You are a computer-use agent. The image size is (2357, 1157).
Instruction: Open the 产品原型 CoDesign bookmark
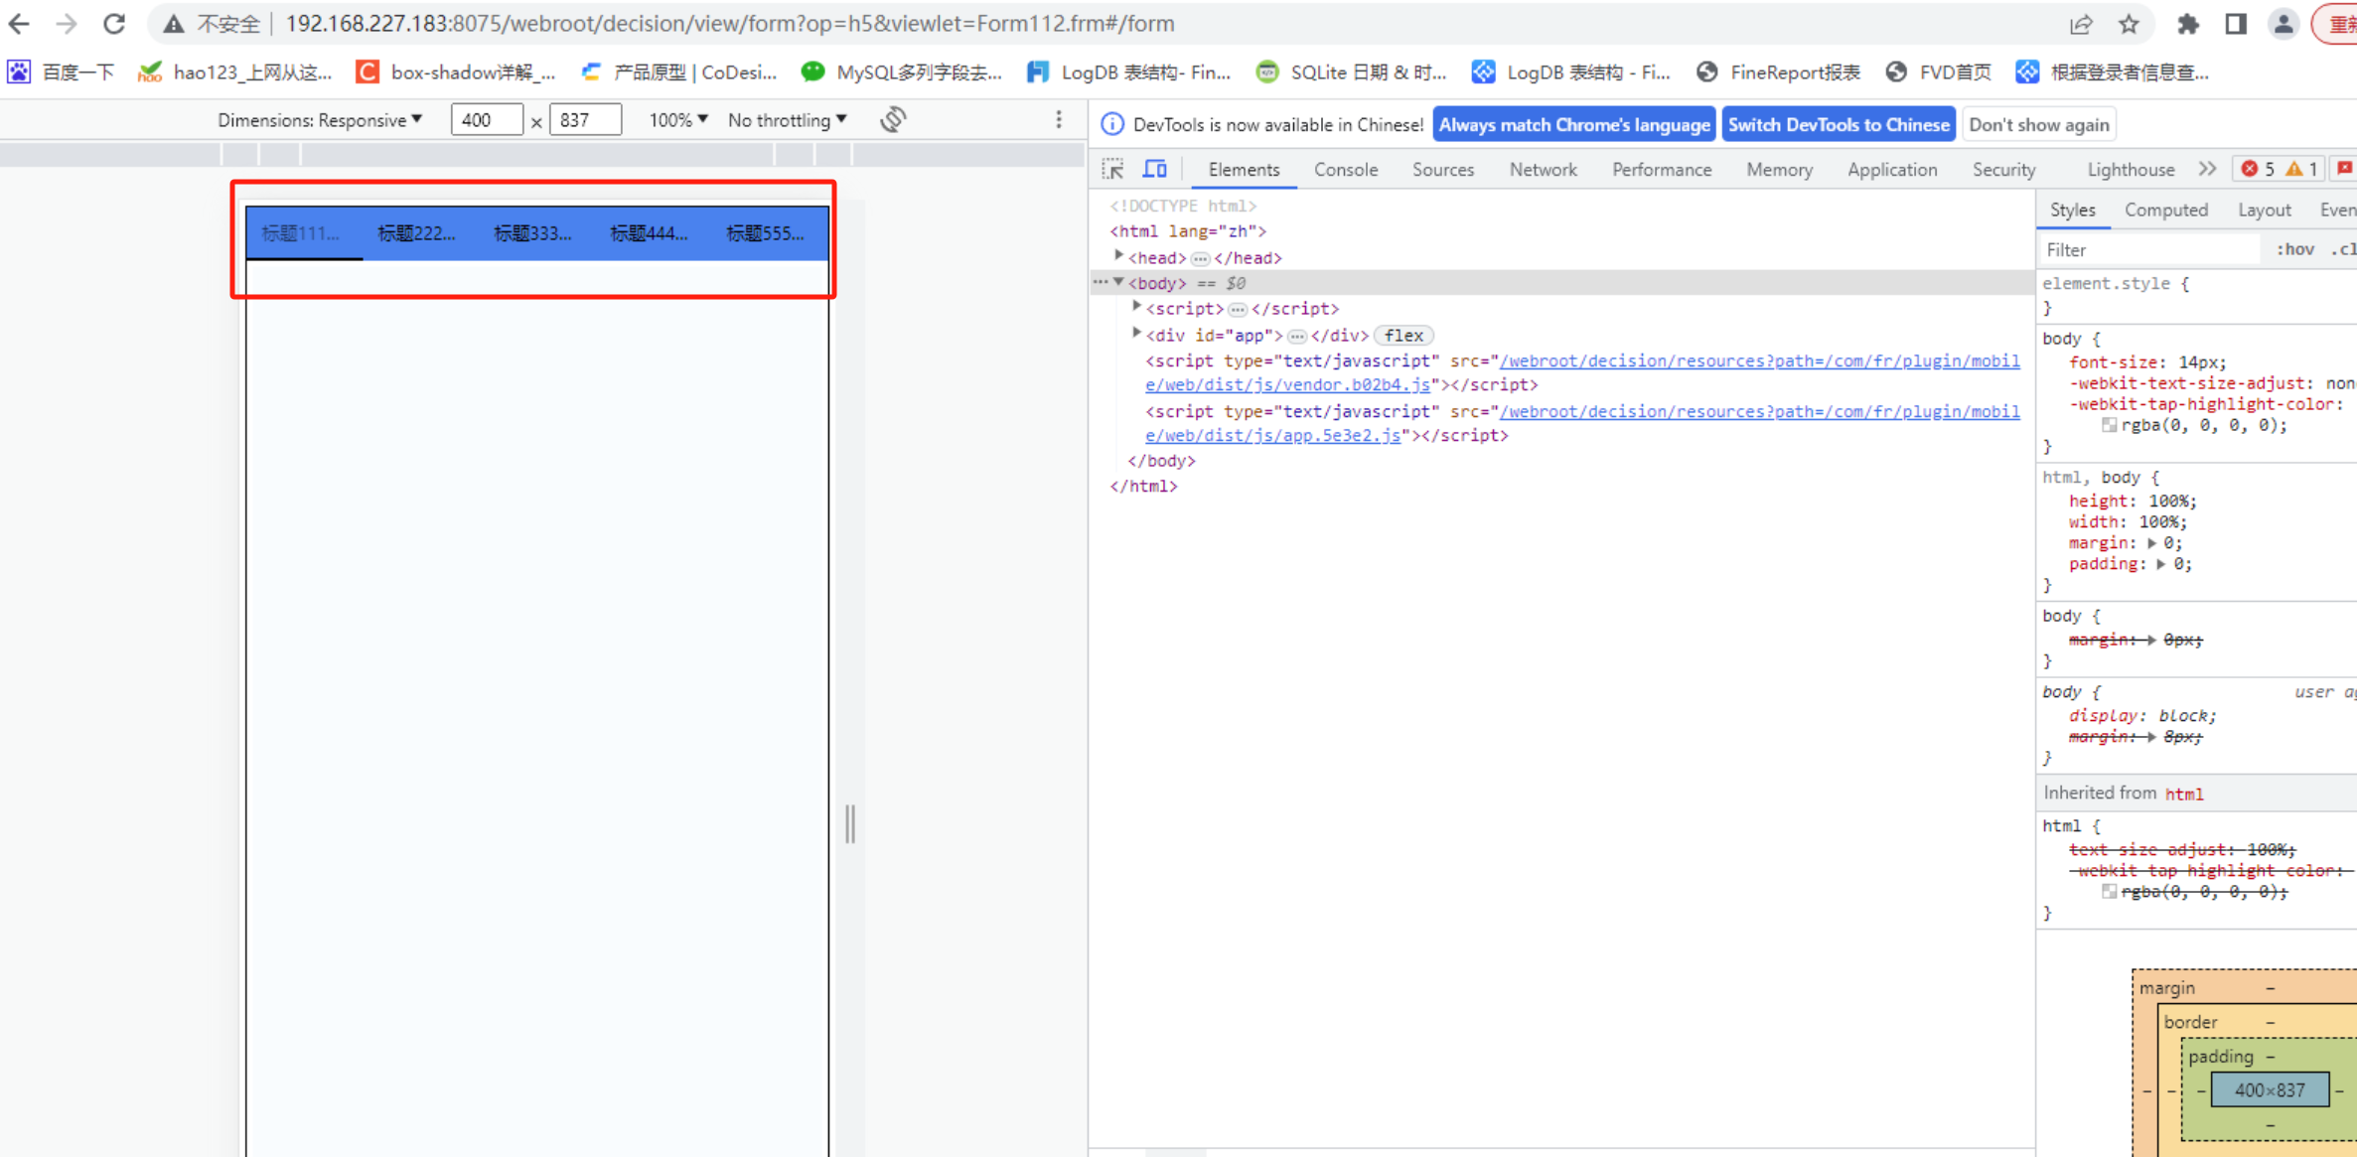pyautogui.click(x=679, y=72)
